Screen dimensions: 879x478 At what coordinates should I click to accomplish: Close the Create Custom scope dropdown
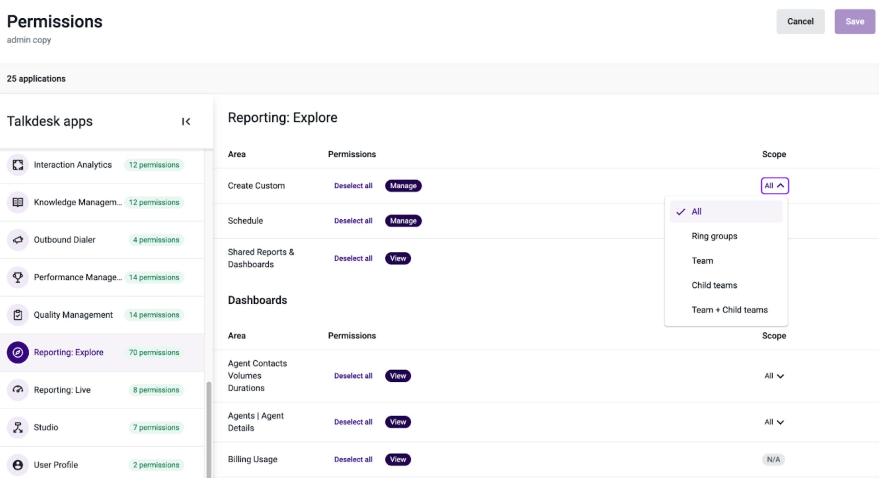775,186
